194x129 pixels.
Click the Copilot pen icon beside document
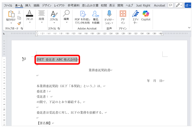click(24, 59)
